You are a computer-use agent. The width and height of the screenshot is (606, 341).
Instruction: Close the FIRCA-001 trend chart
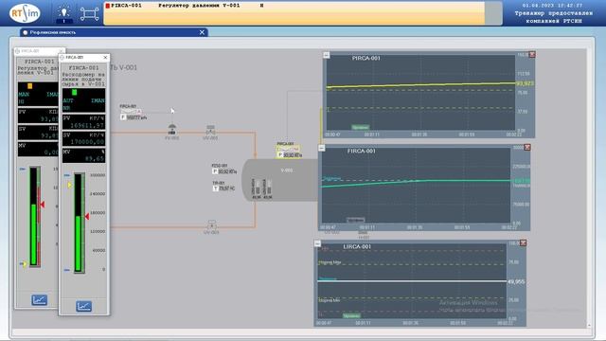[527, 148]
